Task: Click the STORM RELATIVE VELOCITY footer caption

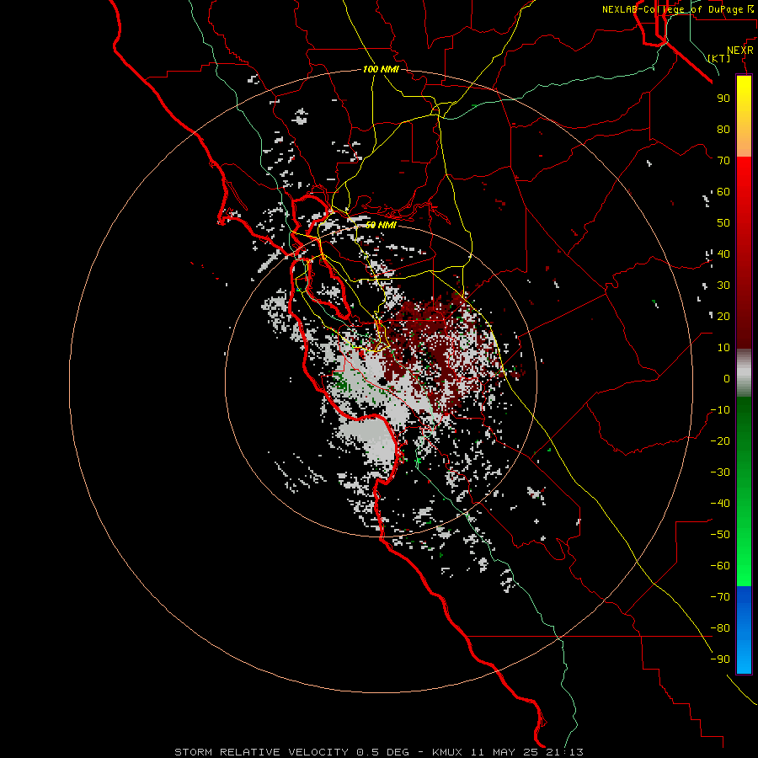Action: 379,752
